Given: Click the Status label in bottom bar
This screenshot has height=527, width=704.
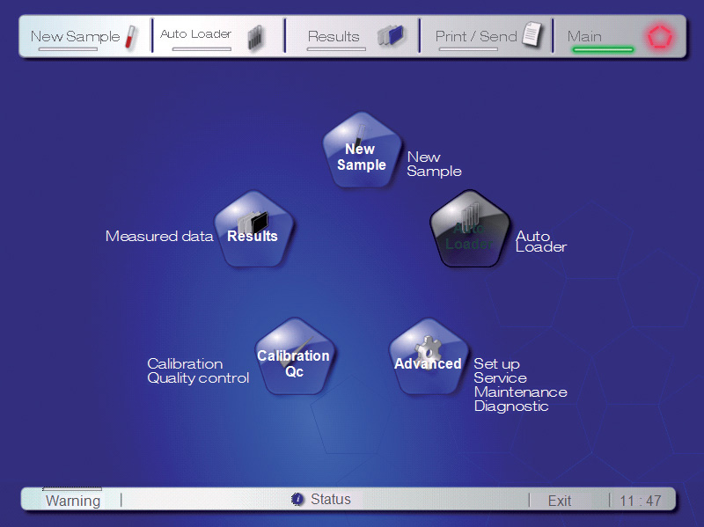Looking at the screenshot, I should click(331, 500).
